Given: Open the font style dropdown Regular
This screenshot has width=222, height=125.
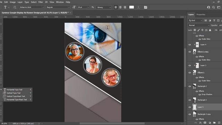Looking at the screenshot, I should [x=58, y=7].
